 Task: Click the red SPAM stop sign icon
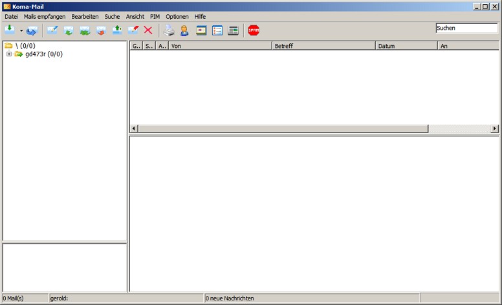254,30
